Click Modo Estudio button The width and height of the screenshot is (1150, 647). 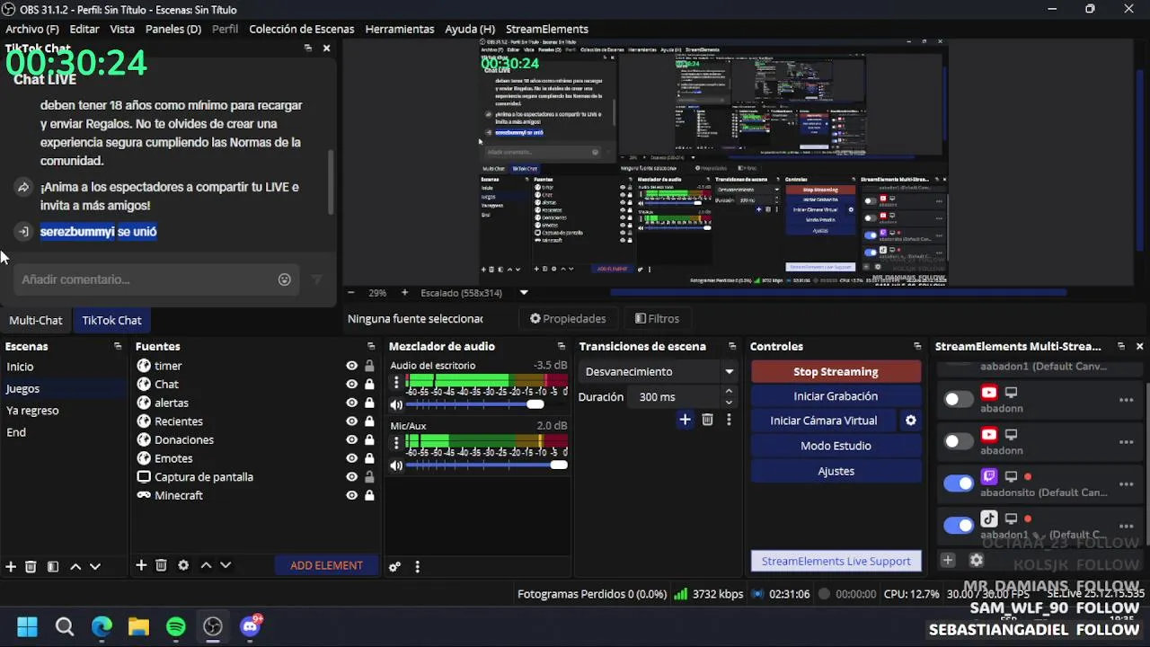pyautogui.click(x=836, y=446)
